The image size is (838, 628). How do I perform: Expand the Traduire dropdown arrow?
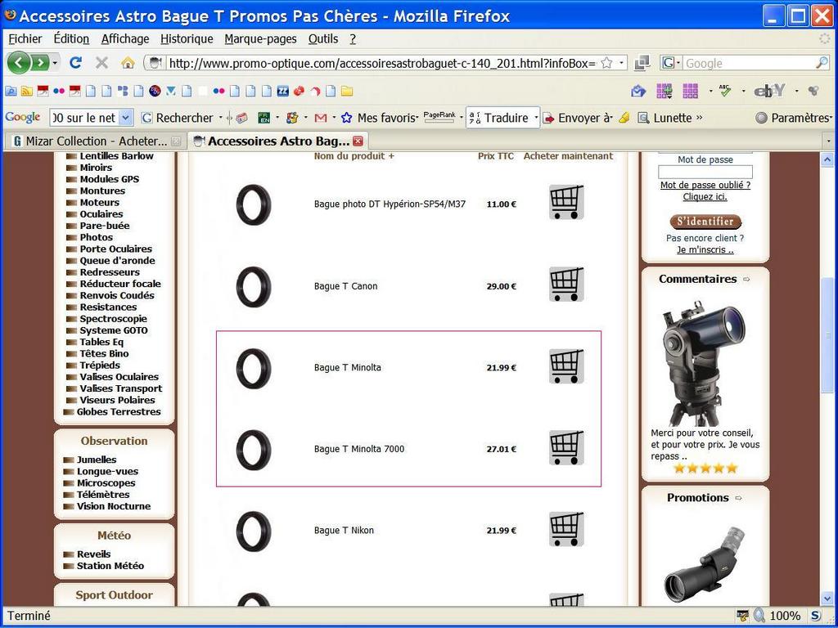coord(536,118)
